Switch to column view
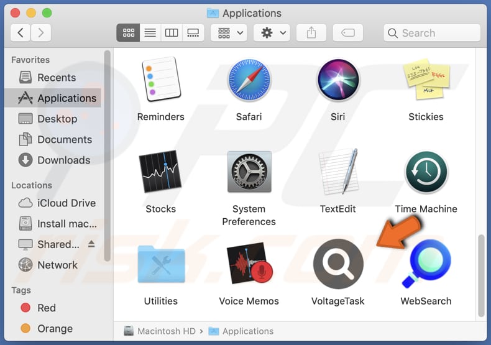The width and height of the screenshot is (491, 345). (172, 32)
